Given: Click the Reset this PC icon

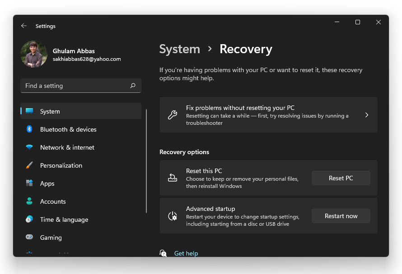Looking at the screenshot, I should pos(173,178).
